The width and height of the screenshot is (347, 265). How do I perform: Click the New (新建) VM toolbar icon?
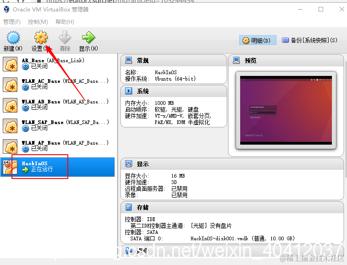(x=13, y=38)
